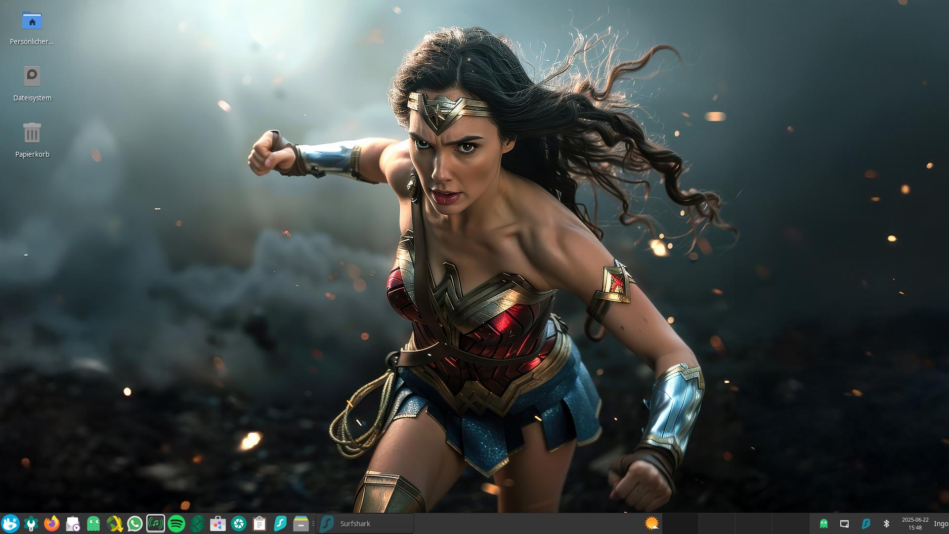
Task: Click the Bluetooth tray icon
Action: pos(886,524)
